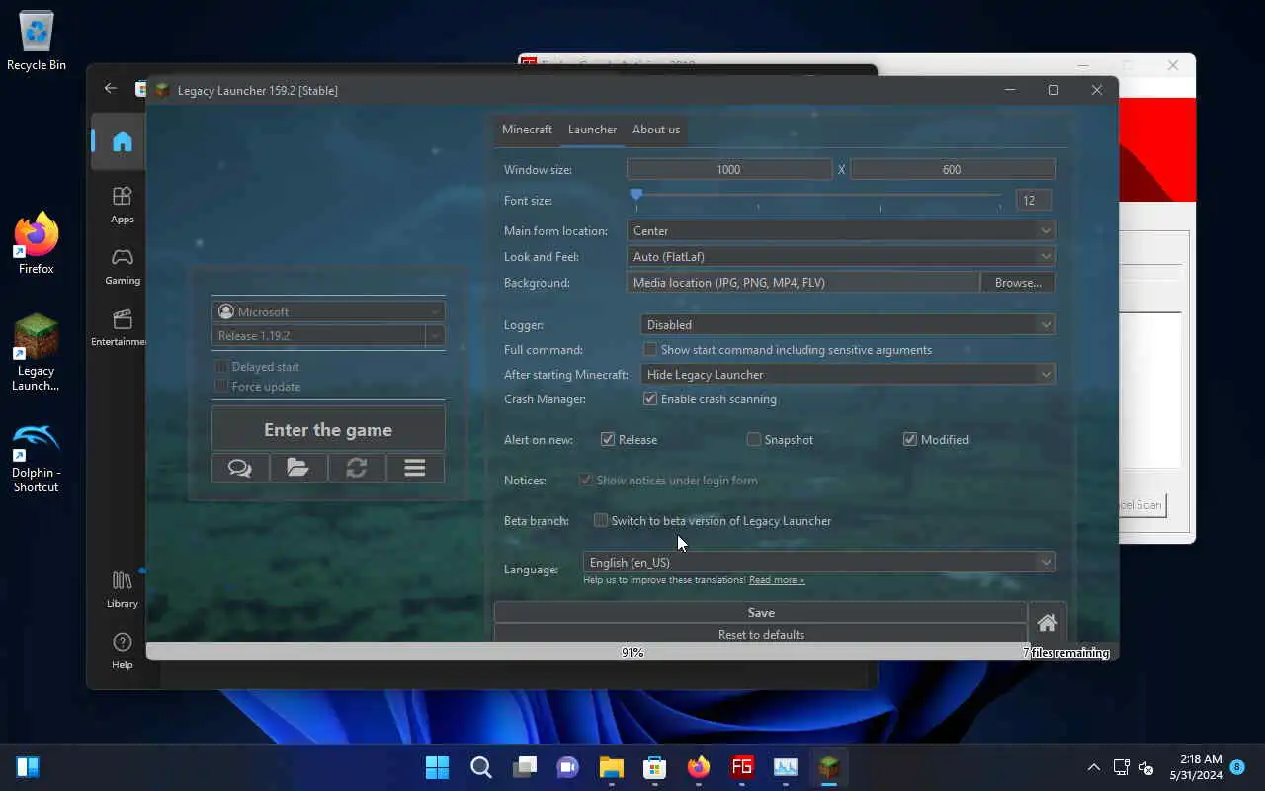Check the Force update checkbox
1265x791 pixels.
tap(221, 386)
